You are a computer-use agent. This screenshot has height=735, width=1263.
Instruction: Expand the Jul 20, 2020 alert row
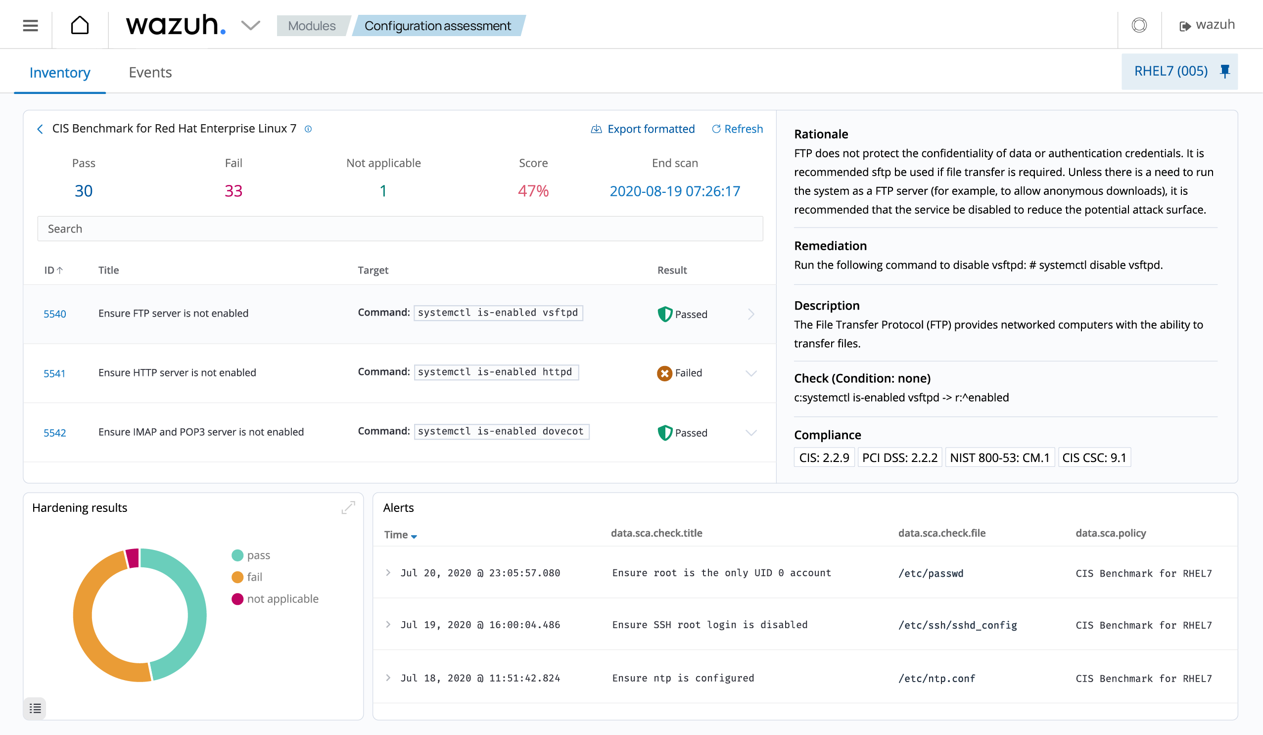[388, 572]
